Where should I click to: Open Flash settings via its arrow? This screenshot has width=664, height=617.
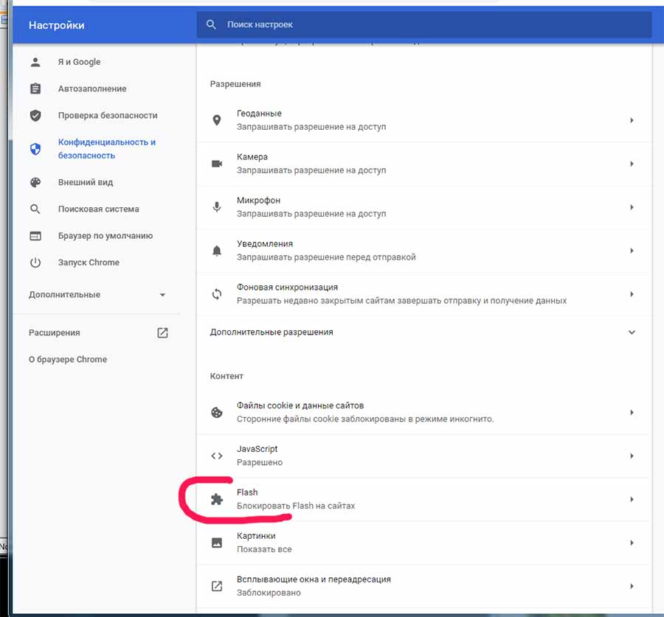(632, 499)
